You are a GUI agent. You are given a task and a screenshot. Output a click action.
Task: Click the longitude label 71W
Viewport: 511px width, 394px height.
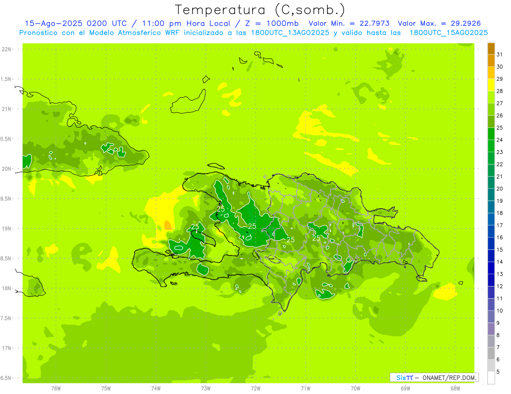tap(305, 388)
